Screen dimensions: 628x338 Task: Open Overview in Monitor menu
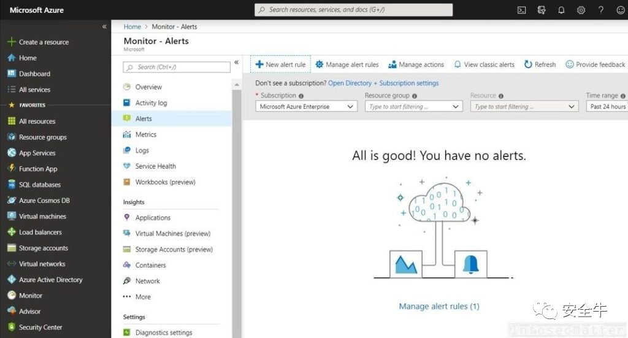coord(148,87)
